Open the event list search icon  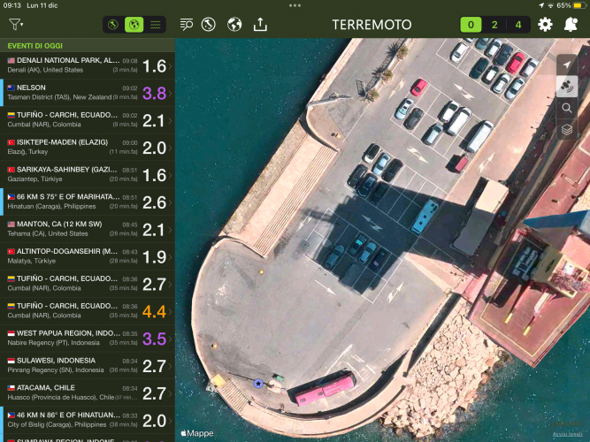coord(187,25)
